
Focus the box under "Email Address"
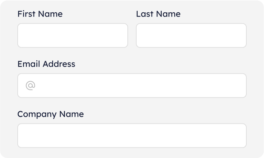click(x=138, y=85)
